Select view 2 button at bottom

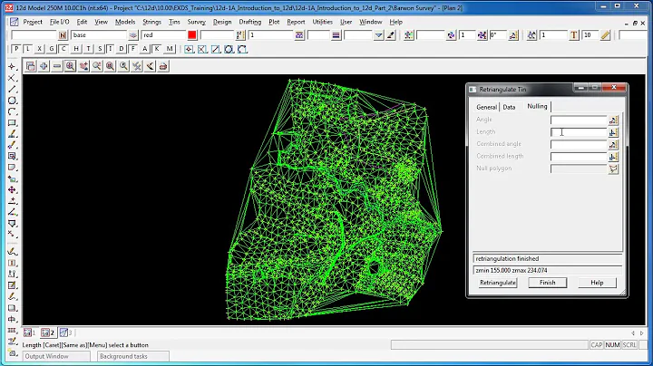click(48, 332)
